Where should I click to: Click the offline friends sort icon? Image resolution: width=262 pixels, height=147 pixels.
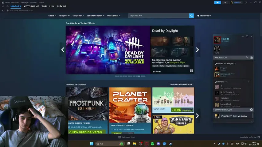point(249,81)
